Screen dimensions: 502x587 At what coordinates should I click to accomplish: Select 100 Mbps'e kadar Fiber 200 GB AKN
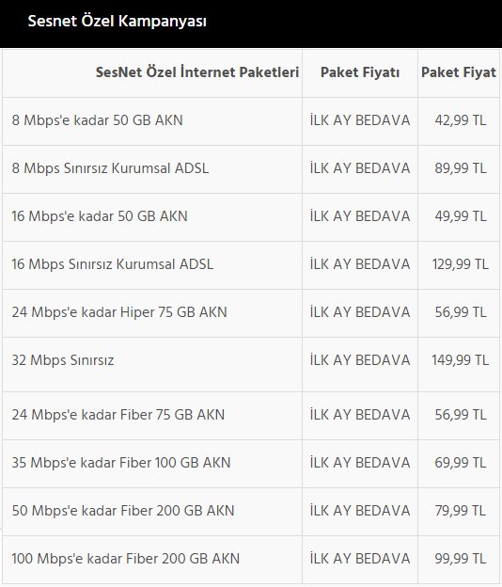[125, 559]
